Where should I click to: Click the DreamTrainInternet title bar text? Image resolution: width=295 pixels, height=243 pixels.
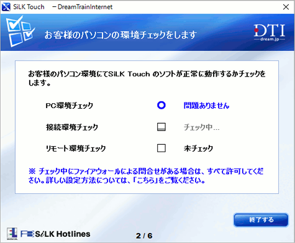[x=85, y=7]
